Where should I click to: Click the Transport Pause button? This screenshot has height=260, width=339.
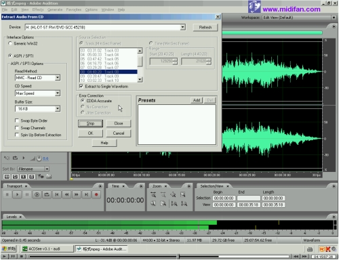(27, 194)
